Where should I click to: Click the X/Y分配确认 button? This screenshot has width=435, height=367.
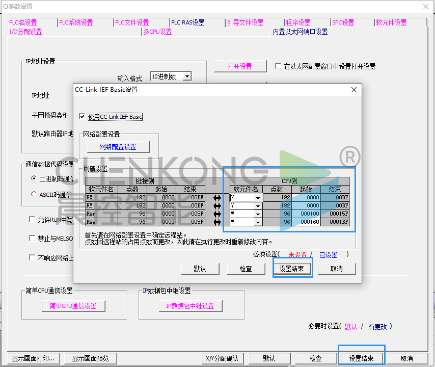click(x=222, y=358)
